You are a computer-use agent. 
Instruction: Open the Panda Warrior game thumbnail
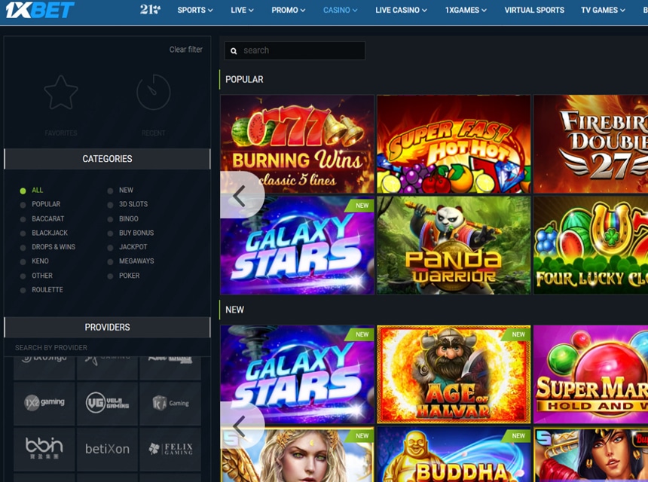click(x=454, y=246)
